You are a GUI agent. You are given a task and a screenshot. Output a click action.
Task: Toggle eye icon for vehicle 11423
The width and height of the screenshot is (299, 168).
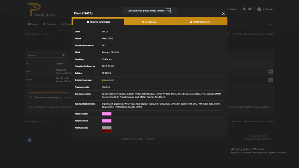[271, 71]
